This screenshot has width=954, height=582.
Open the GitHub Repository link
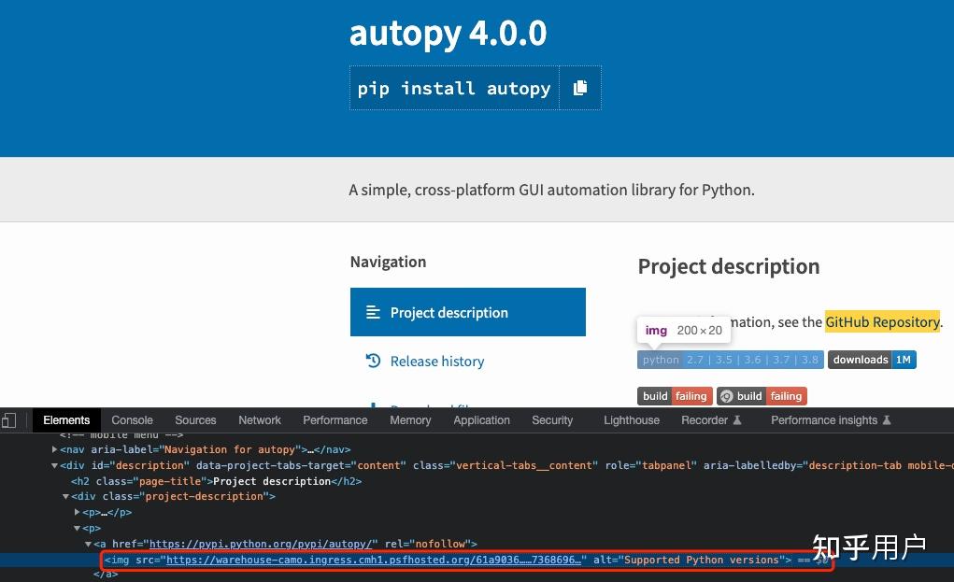pyautogui.click(x=881, y=321)
